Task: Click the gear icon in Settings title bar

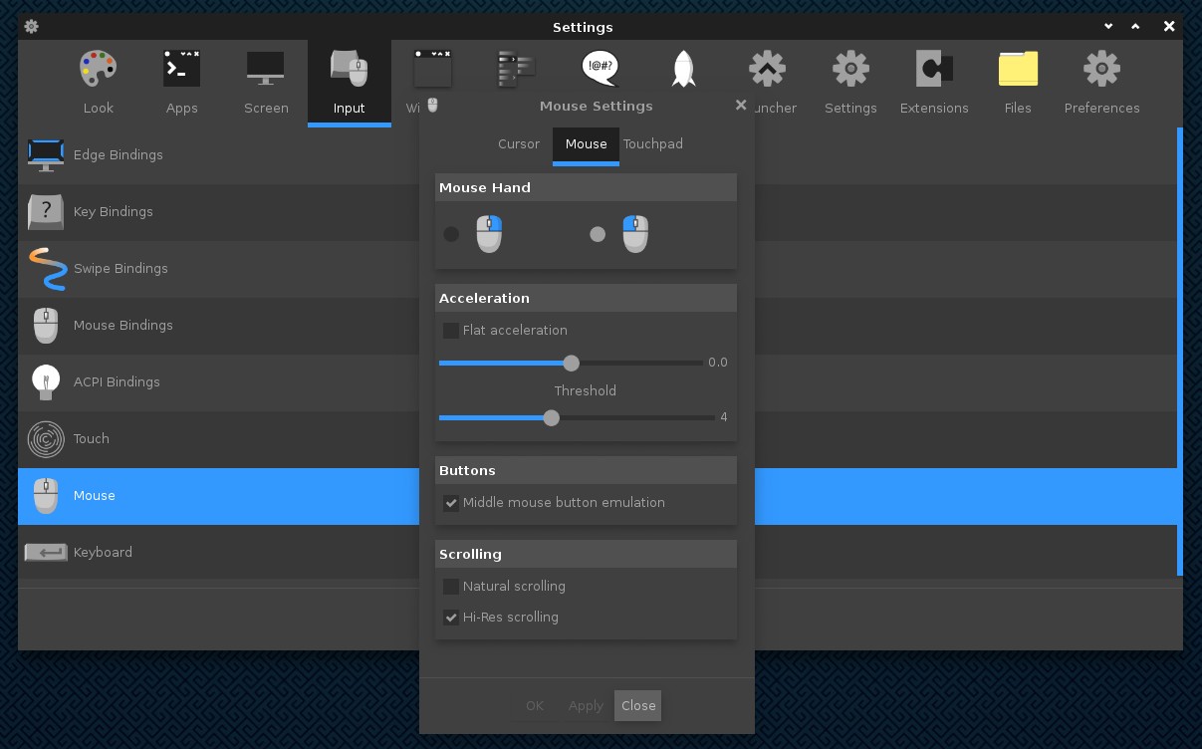Action: 31,27
